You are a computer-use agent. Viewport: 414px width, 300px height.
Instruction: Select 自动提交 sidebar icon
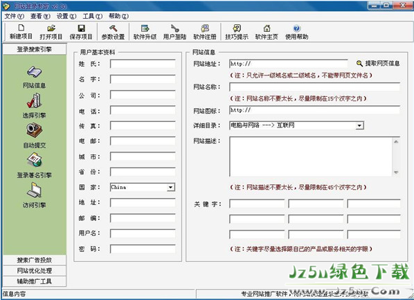[35, 130]
